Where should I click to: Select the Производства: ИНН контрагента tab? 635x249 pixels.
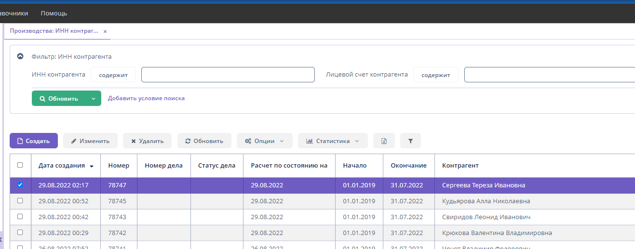click(54, 31)
